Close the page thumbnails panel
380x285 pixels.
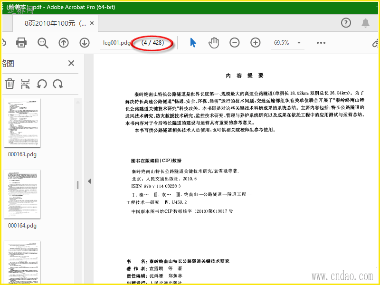pos(71,63)
